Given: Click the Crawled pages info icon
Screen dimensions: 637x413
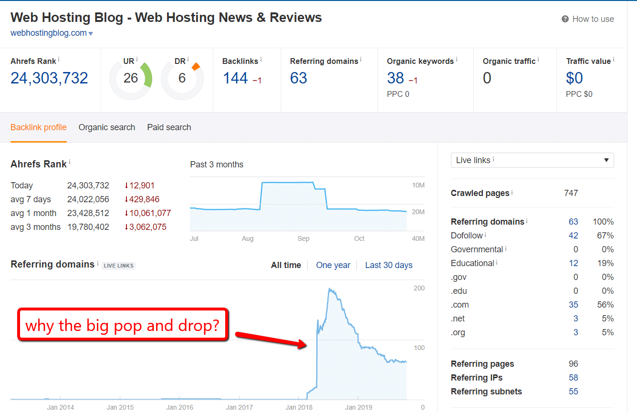Looking at the screenshot, I should (x=512, y=192).
